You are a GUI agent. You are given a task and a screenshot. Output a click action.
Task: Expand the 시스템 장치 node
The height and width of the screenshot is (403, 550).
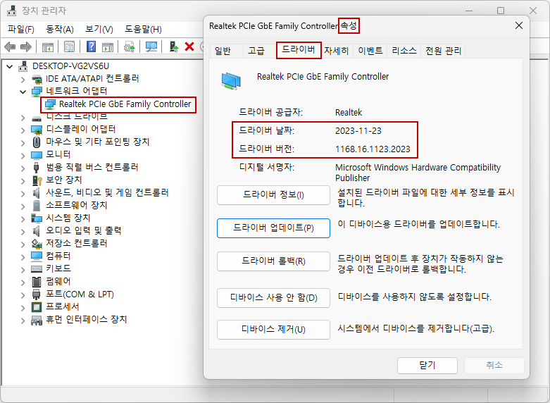click(23, 218)
